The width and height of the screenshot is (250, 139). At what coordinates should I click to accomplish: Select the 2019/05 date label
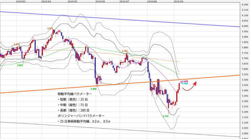73,1
